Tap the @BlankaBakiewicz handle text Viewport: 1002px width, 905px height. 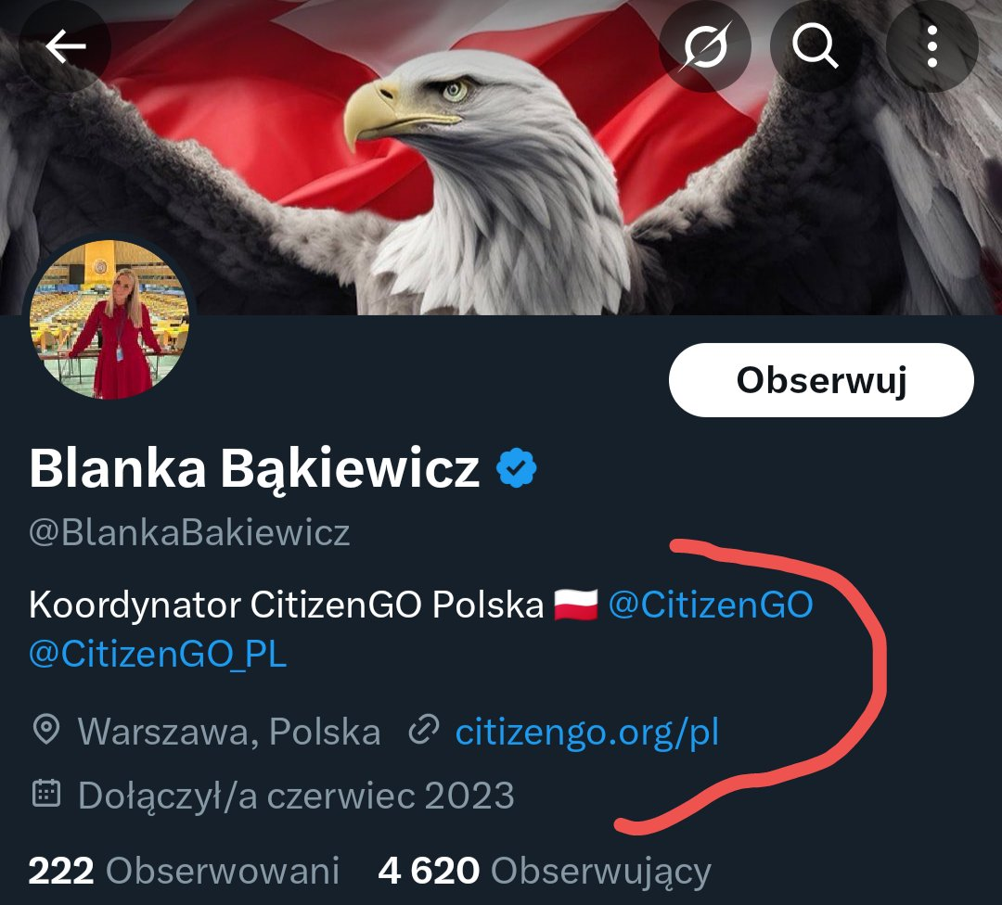coord(190,532)
